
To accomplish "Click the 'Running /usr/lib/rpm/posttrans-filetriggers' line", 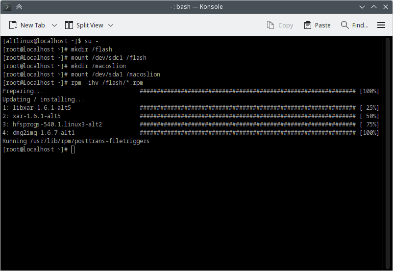I will click(76, 141).
